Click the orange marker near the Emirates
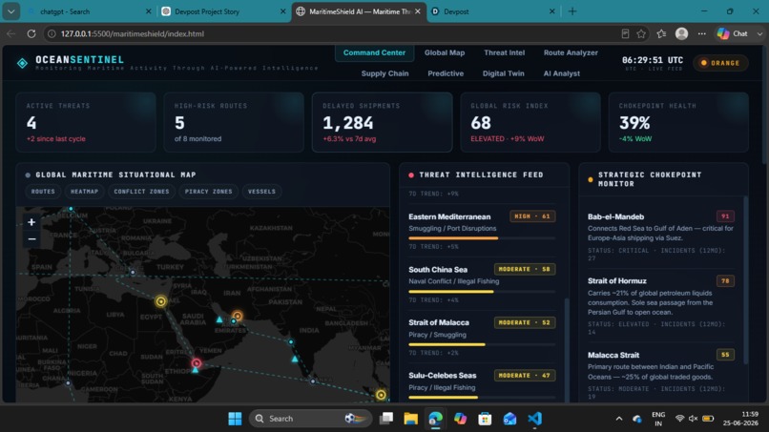The height and width of the screenshot is (432, 769). 238,316
